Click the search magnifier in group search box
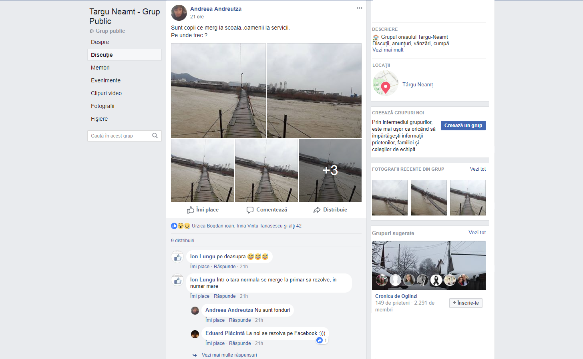The height and width of the screenshot is (359, 583). tap(155, 136)
